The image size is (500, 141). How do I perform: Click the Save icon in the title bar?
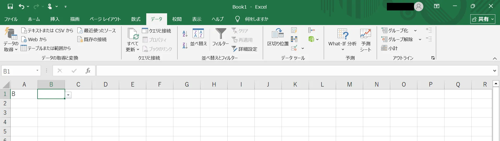pos(10,7)
